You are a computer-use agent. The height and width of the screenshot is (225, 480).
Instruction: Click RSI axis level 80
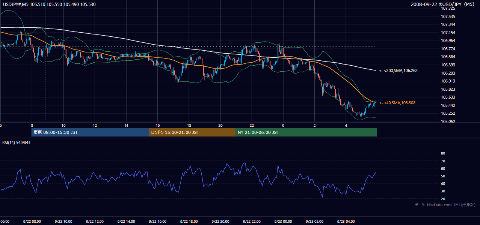pyautogui.click(x=443, y=153)
